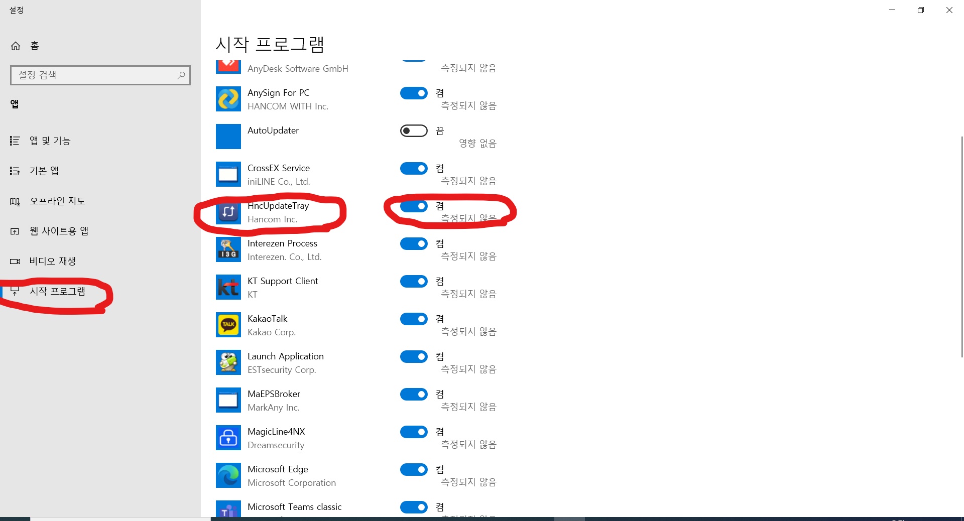Click the 'Dreamsecurity' publisher text

[x=276, y=445]
